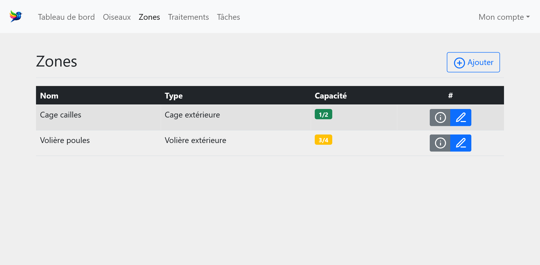Screen dimensions: 540x265
Task: Click the colorful bird logo
Action: click(16, 16)
